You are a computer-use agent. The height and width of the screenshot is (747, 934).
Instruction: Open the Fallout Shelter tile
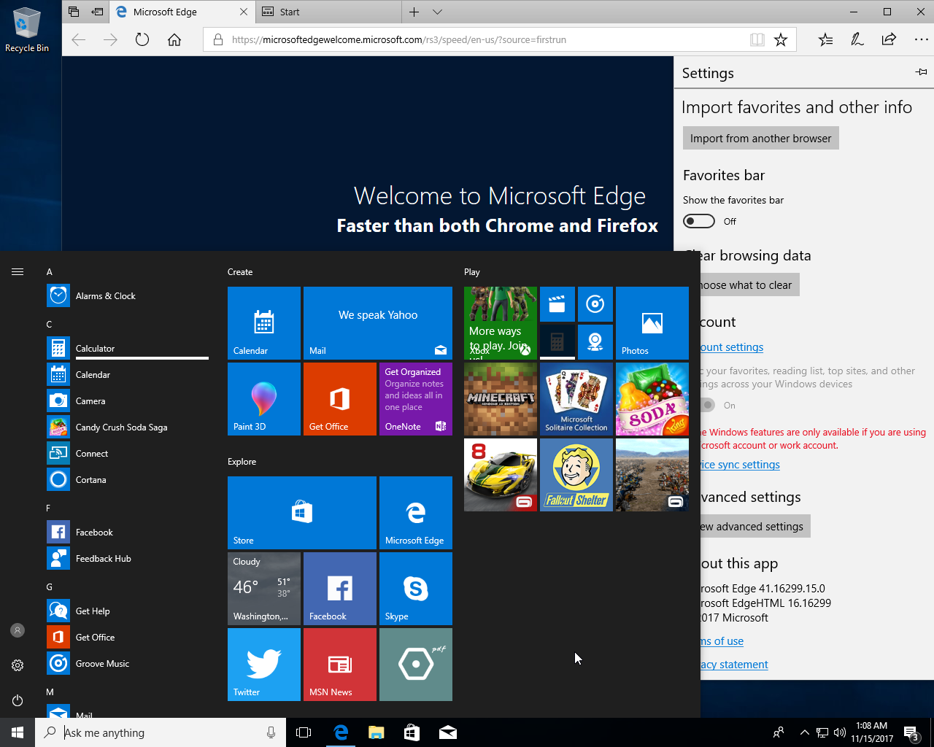576,475
